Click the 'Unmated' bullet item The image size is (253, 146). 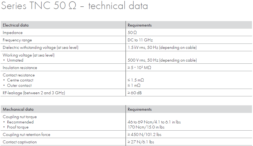click(x=15, y=60)
